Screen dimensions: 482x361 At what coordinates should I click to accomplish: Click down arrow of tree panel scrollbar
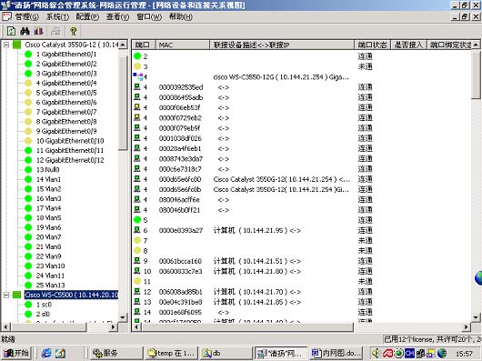123,317
